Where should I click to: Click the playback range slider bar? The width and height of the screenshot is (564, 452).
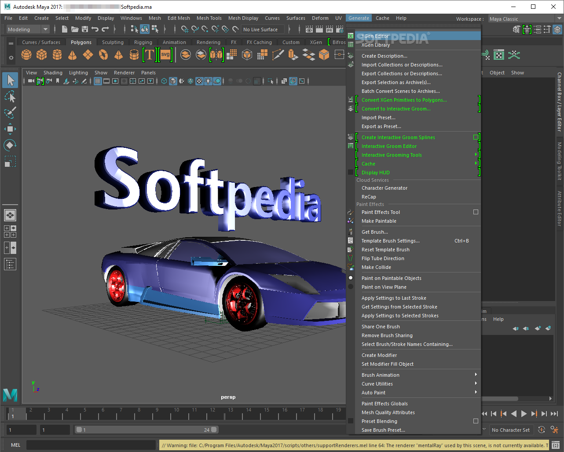point(146,430)
